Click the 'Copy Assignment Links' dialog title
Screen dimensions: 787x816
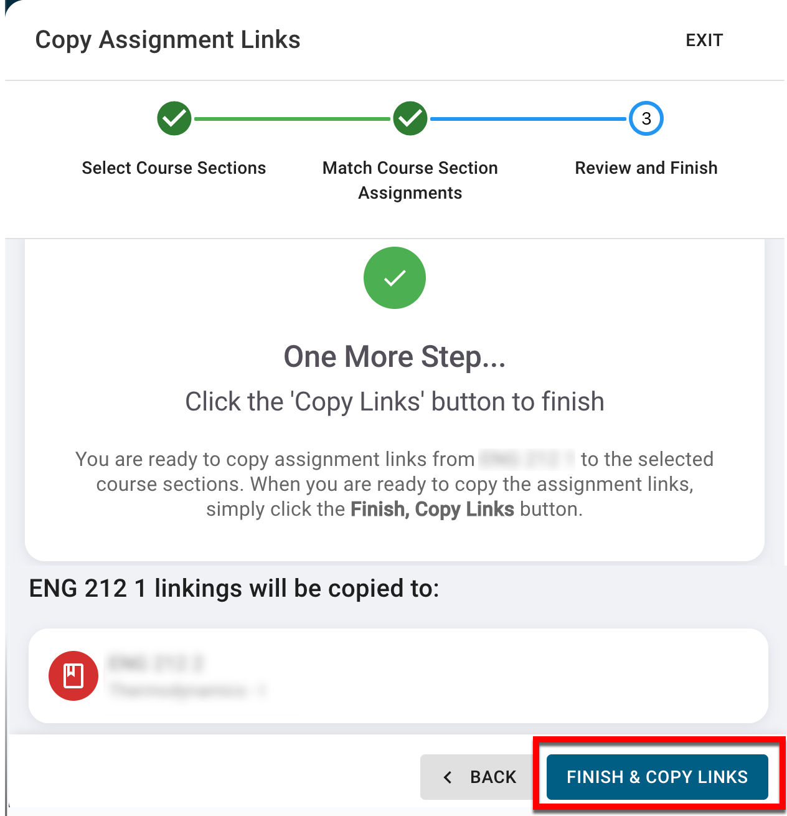click(167, 40)
